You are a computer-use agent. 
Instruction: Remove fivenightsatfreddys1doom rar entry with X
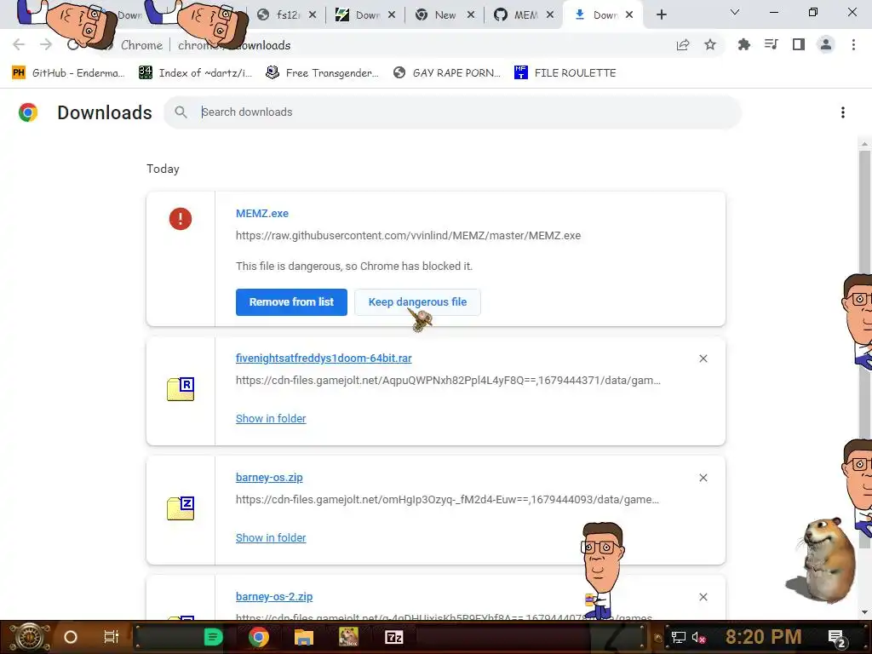pyautogui.click(x=703, y=359)
